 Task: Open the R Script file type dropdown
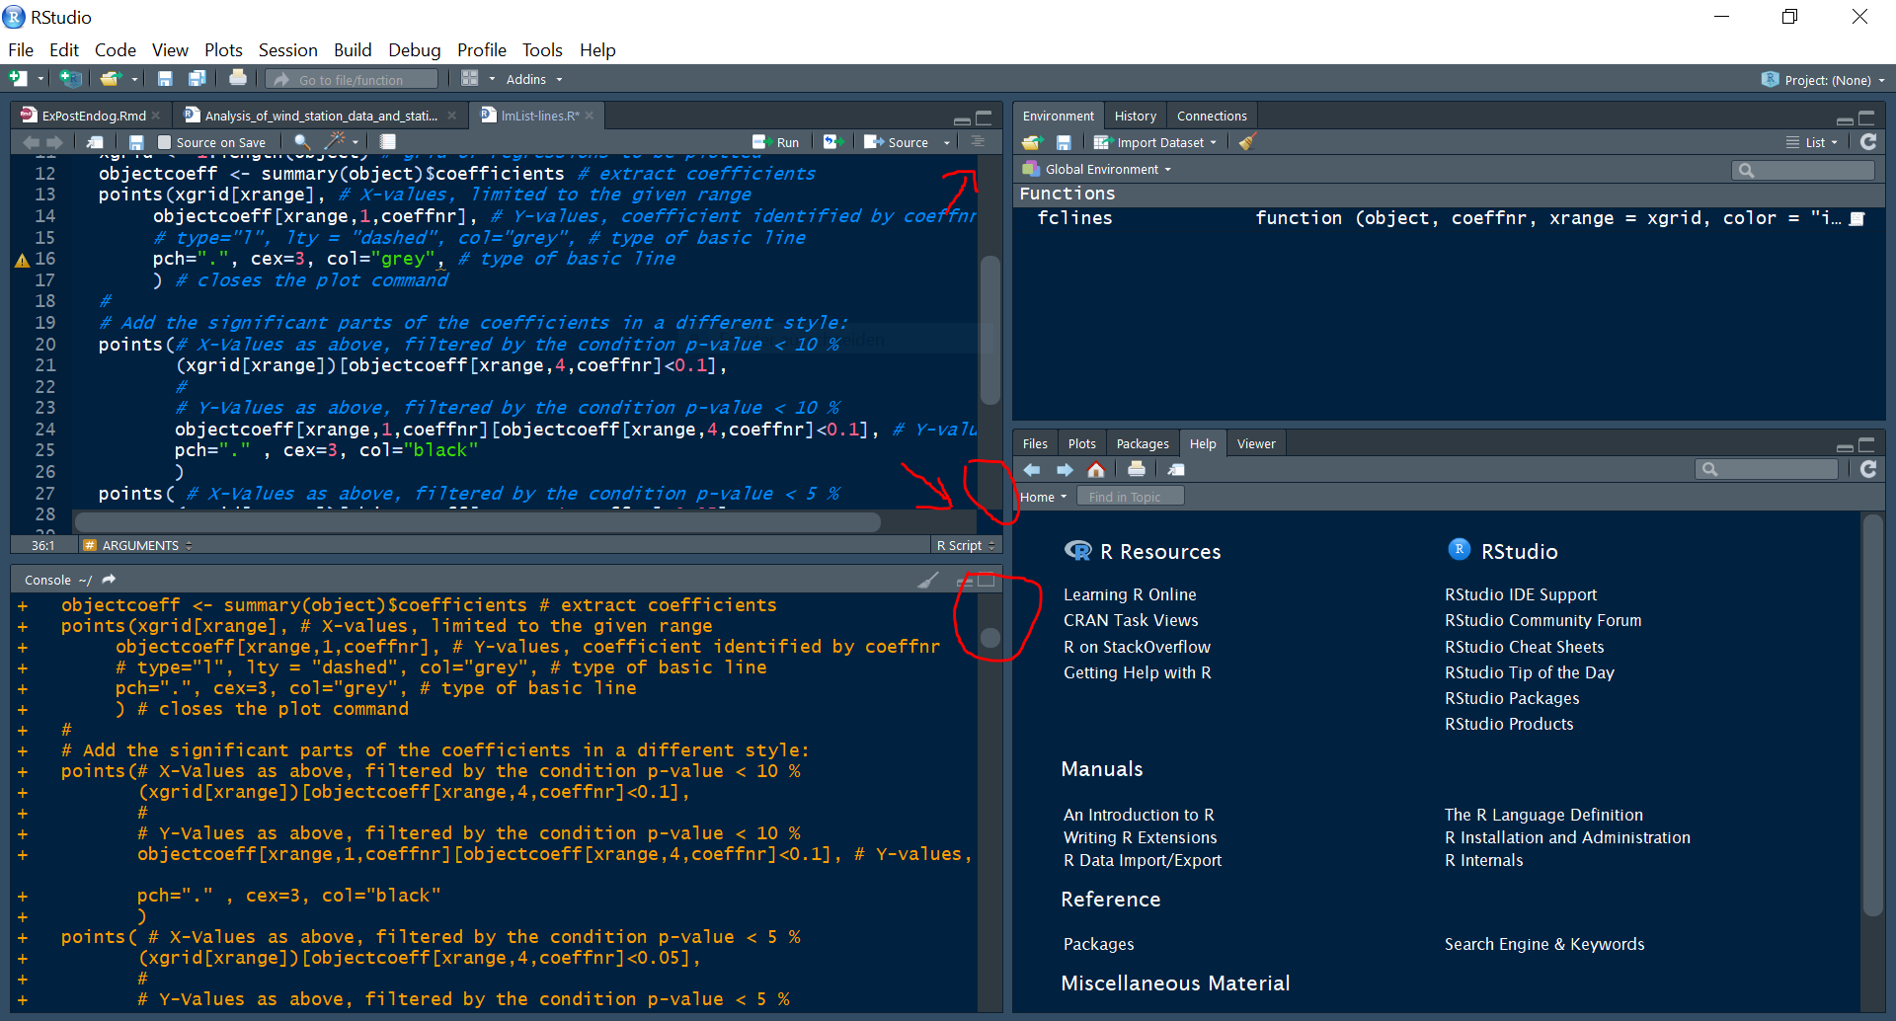click(966, 545)
